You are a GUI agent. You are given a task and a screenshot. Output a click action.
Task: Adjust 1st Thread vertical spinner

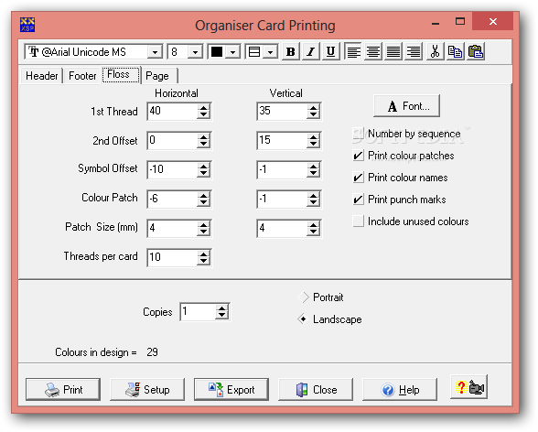click(x=314, y=111)
